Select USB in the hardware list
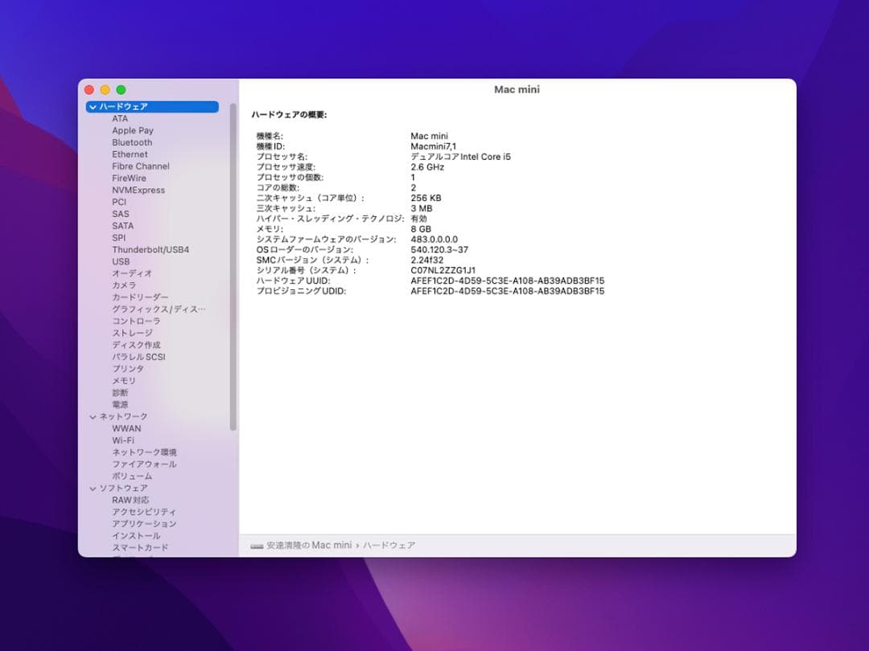The width and height of the screenshot is (869, 651). point(121,262)
